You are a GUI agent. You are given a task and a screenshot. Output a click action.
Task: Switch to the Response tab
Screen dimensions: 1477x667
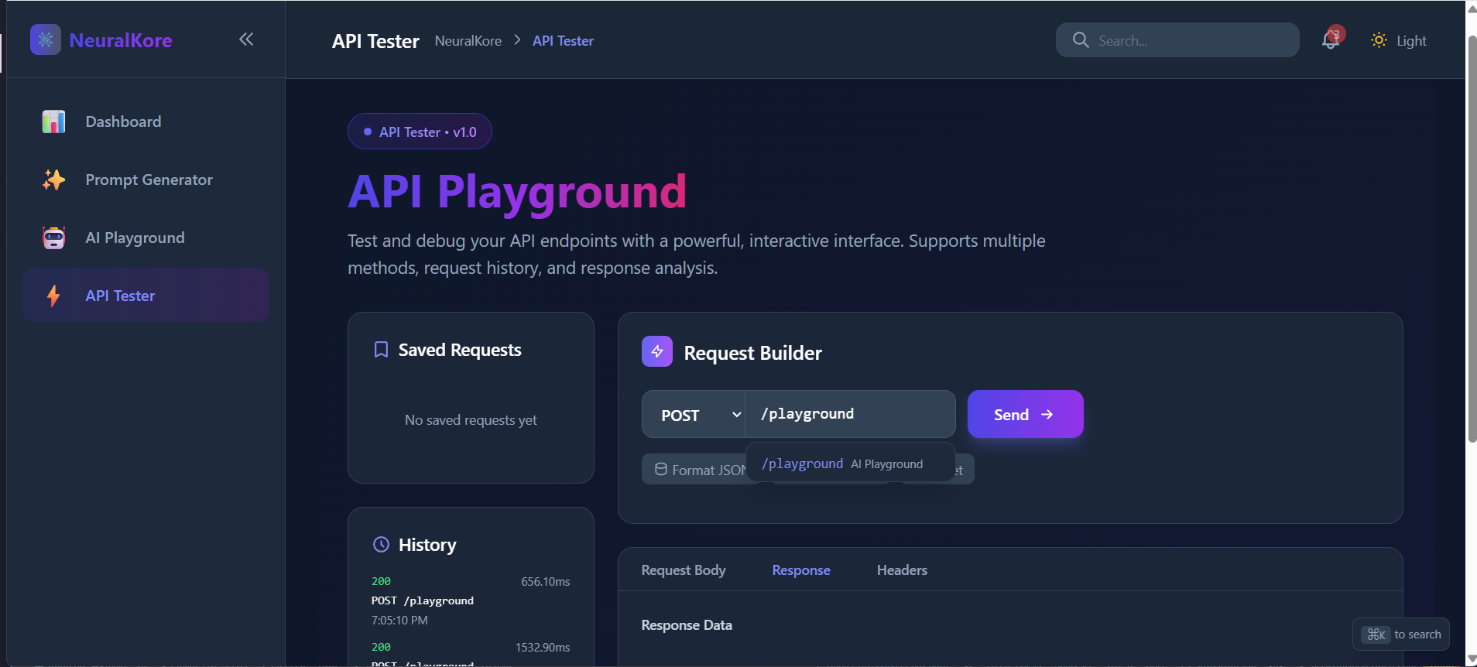[801, 570]
